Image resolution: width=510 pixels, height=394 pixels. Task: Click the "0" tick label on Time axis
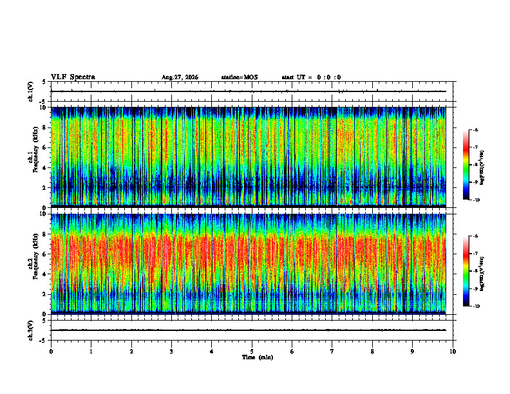click(x=51, y=352)
